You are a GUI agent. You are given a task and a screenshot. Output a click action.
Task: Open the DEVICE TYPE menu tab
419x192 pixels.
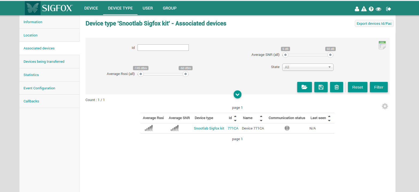tap(120, 8)
